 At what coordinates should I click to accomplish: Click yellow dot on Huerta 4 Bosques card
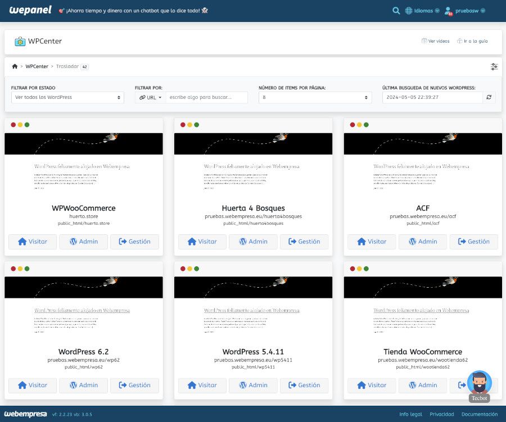click(190, 125)
